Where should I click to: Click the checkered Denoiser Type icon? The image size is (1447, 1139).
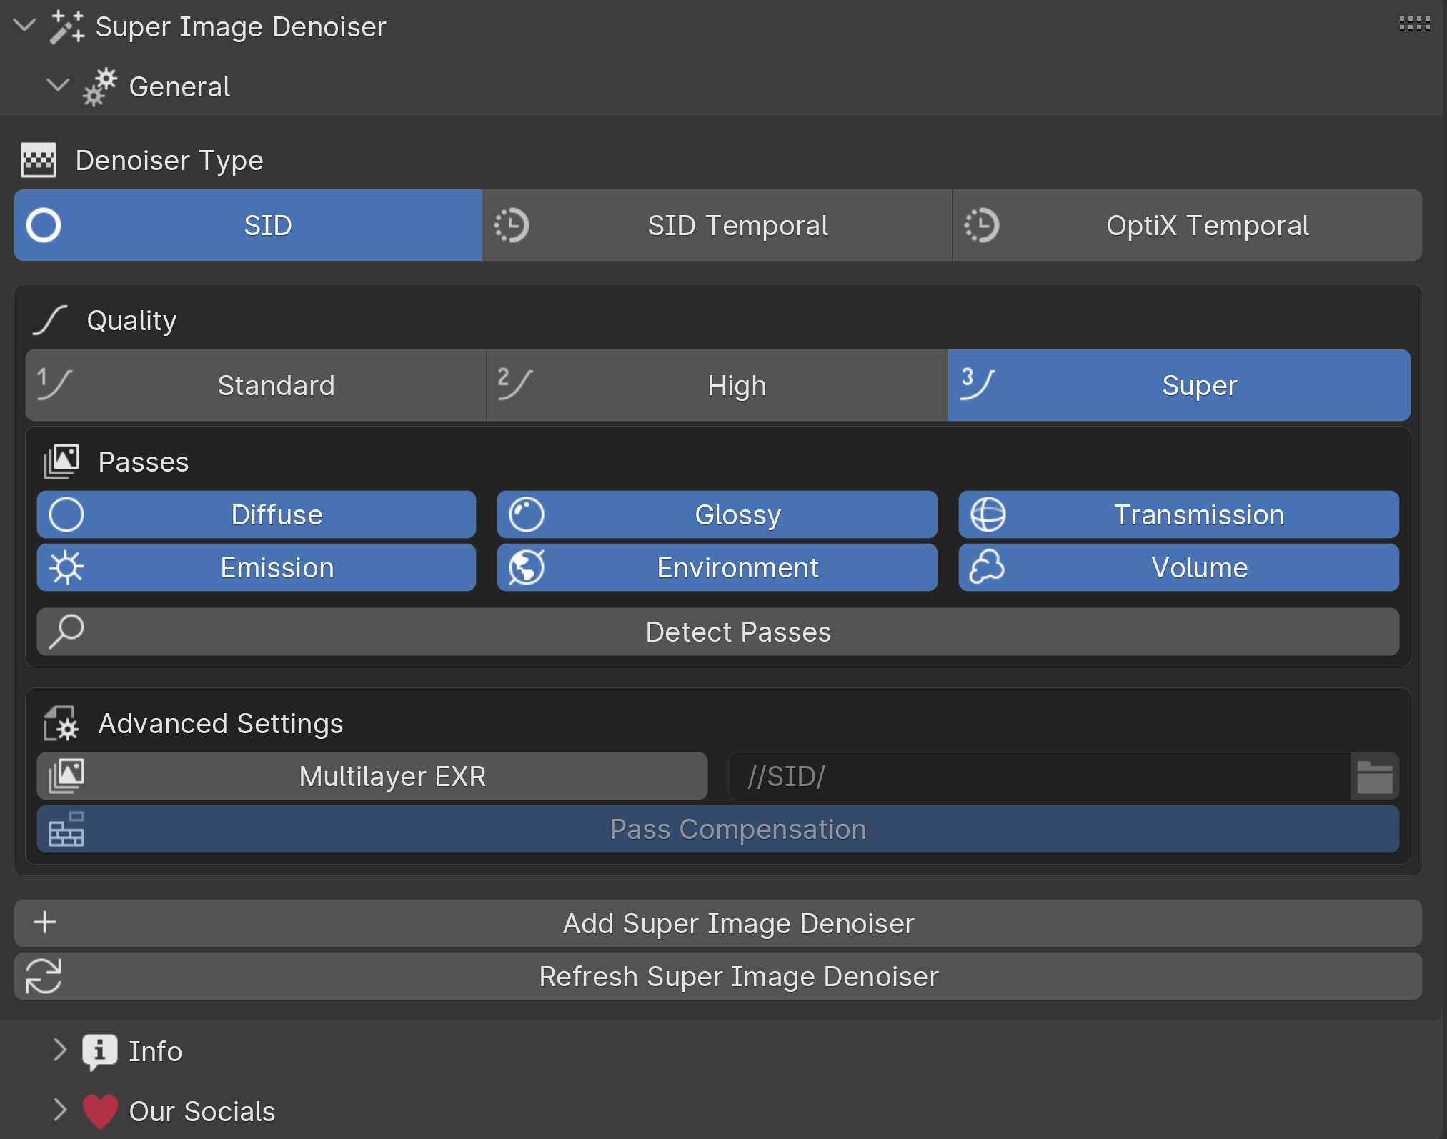pos(39,160)
